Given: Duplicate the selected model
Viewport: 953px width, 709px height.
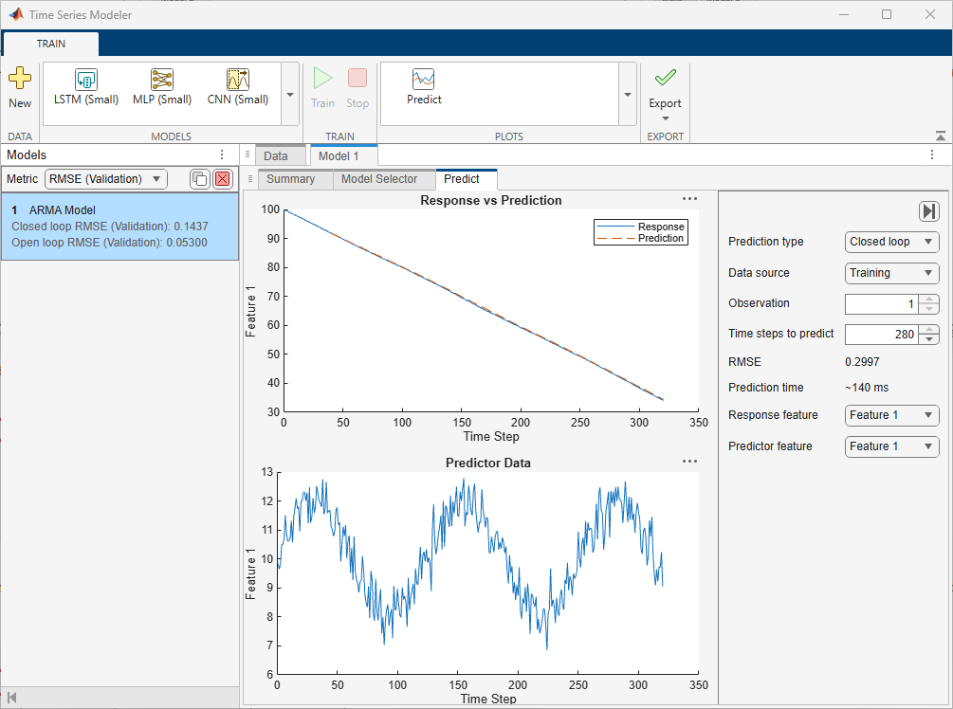Looking at the screenshot, I should pos(199,179).
